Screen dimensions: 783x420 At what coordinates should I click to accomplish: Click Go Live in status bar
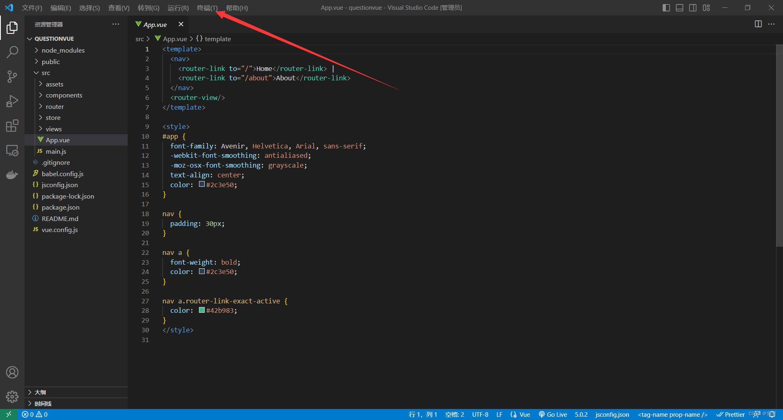click(x=553, y=414)
